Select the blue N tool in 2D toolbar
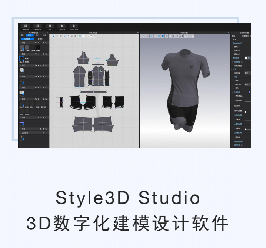 [64, 36]
